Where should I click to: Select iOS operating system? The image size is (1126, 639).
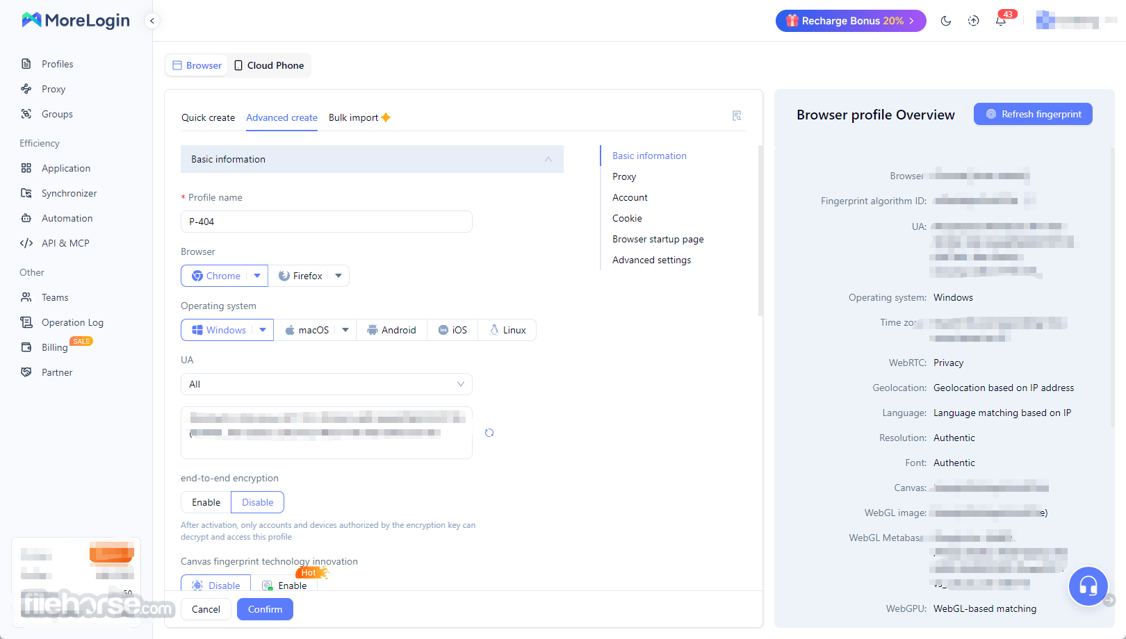click(452, 330)
